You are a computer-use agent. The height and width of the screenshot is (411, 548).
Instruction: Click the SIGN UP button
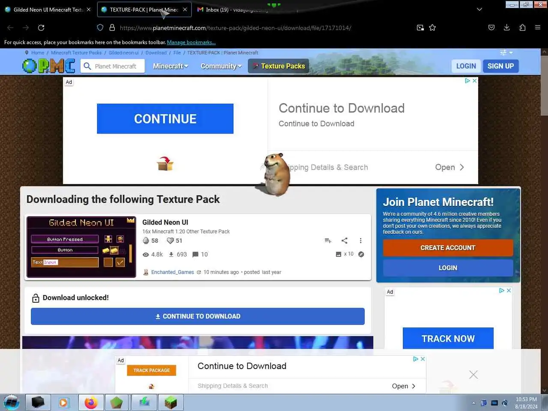tap(500, 66)
